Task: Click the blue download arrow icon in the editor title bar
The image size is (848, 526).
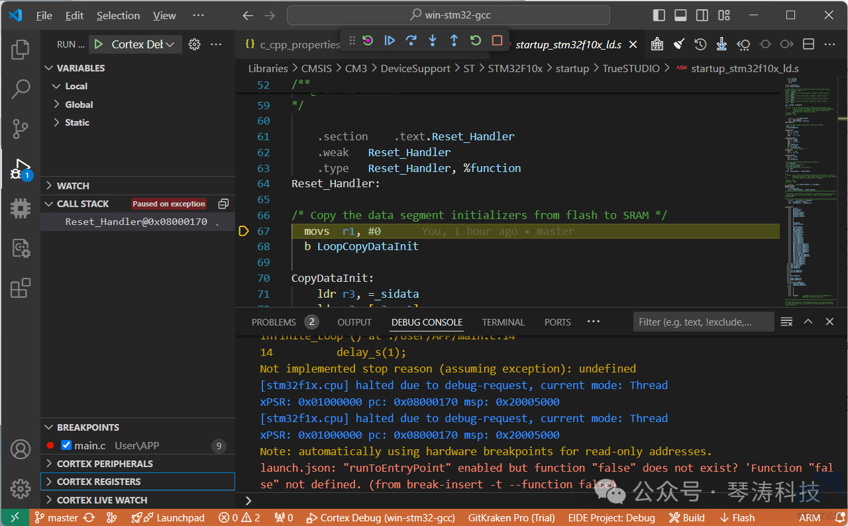Action: click(722, 44)
